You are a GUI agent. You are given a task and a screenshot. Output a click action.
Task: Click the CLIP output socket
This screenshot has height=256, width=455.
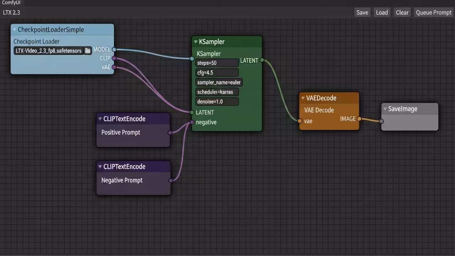(x=114, y=58)
